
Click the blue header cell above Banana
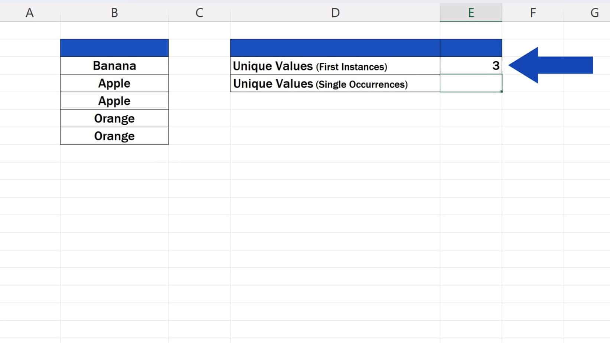point(114,48)
